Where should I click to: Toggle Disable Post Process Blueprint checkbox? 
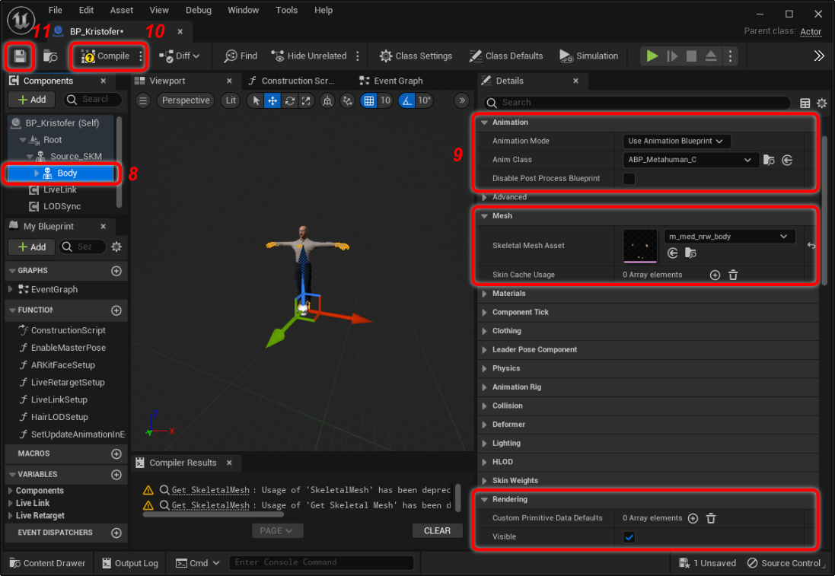tap(629, 179)
